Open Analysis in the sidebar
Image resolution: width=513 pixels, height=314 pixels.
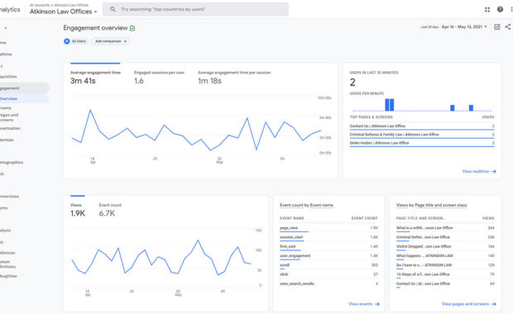coord(5,231)
